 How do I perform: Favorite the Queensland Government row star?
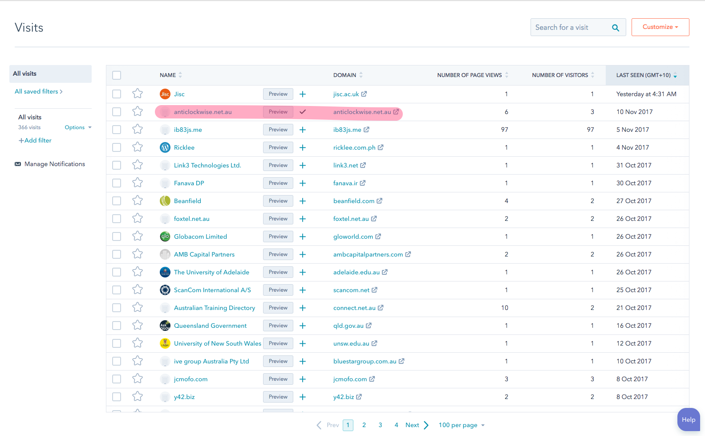coord(138,325)
